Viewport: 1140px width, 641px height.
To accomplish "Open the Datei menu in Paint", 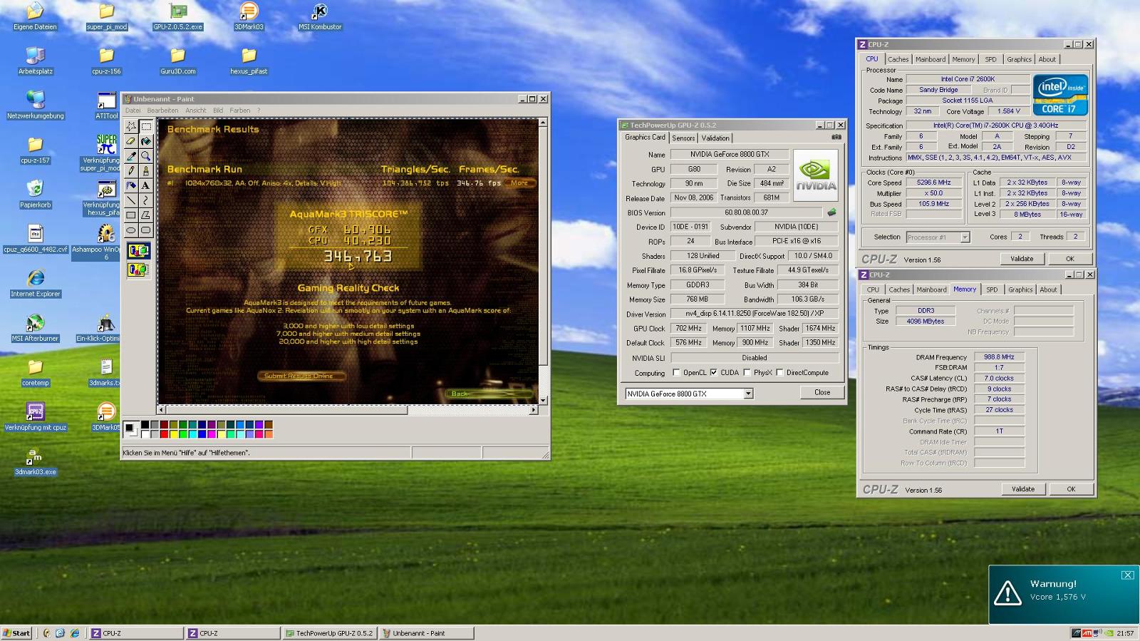I will 133,111.
